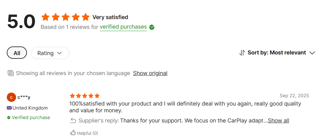Mark review helpful via Helpful (0) text
Screen dimensions: 320x140
point(87,133)
